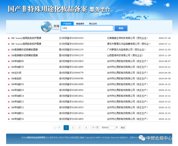178x146 pixels.
Task: Confirm page jump with 确定 button
Action: [123, 128]
